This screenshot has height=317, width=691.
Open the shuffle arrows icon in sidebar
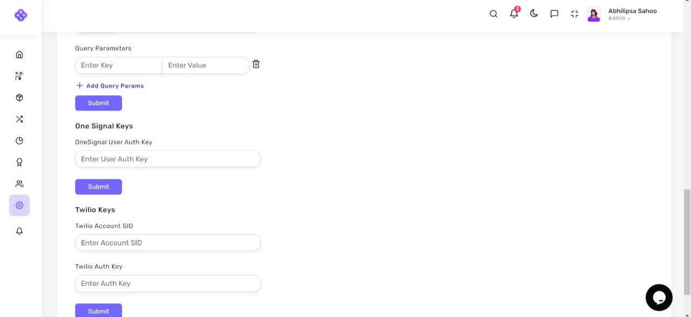point(19,119)
